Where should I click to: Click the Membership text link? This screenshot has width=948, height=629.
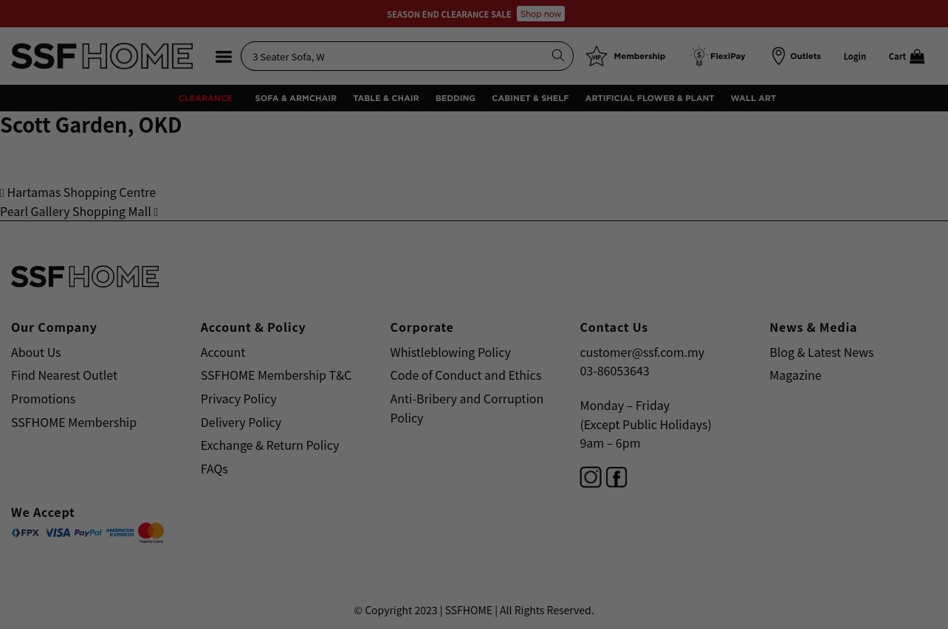tap(639, 56)
